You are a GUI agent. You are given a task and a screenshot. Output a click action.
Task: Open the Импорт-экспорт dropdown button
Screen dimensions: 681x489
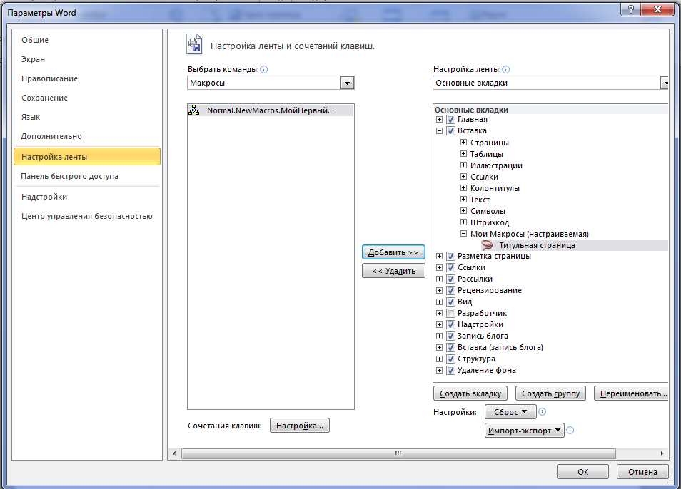524,431
